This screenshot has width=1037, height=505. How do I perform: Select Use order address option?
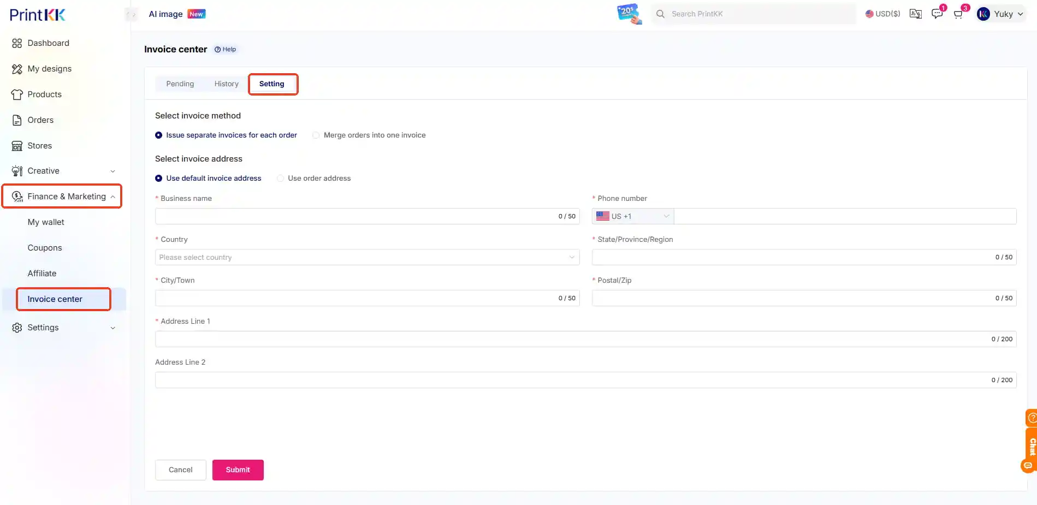point(280,178)
